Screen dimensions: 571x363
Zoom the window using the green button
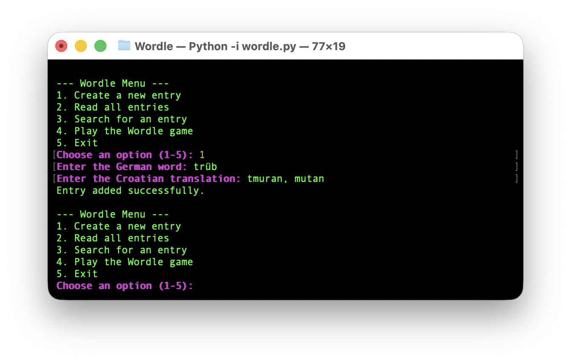[x=100, y=46]
